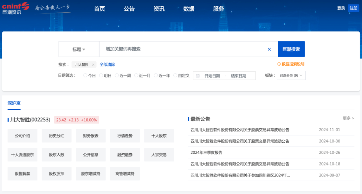Image resolution: width=362 pixels, height=194 pixels.
Task: Remove the 川大智胜 search tag
Action: point(93,65)
